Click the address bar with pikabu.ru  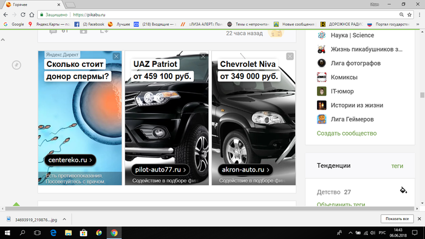217,15
